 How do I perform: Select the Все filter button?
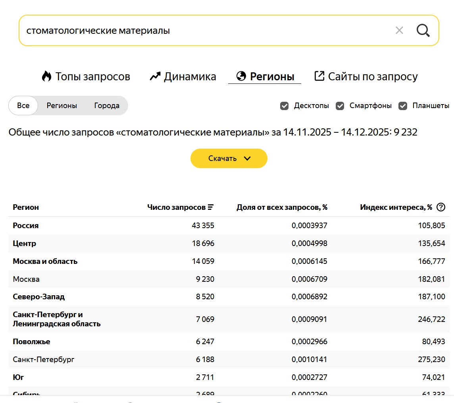[x=23, y=106]
